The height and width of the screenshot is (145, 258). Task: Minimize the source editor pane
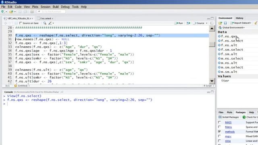tap(208, 19)
